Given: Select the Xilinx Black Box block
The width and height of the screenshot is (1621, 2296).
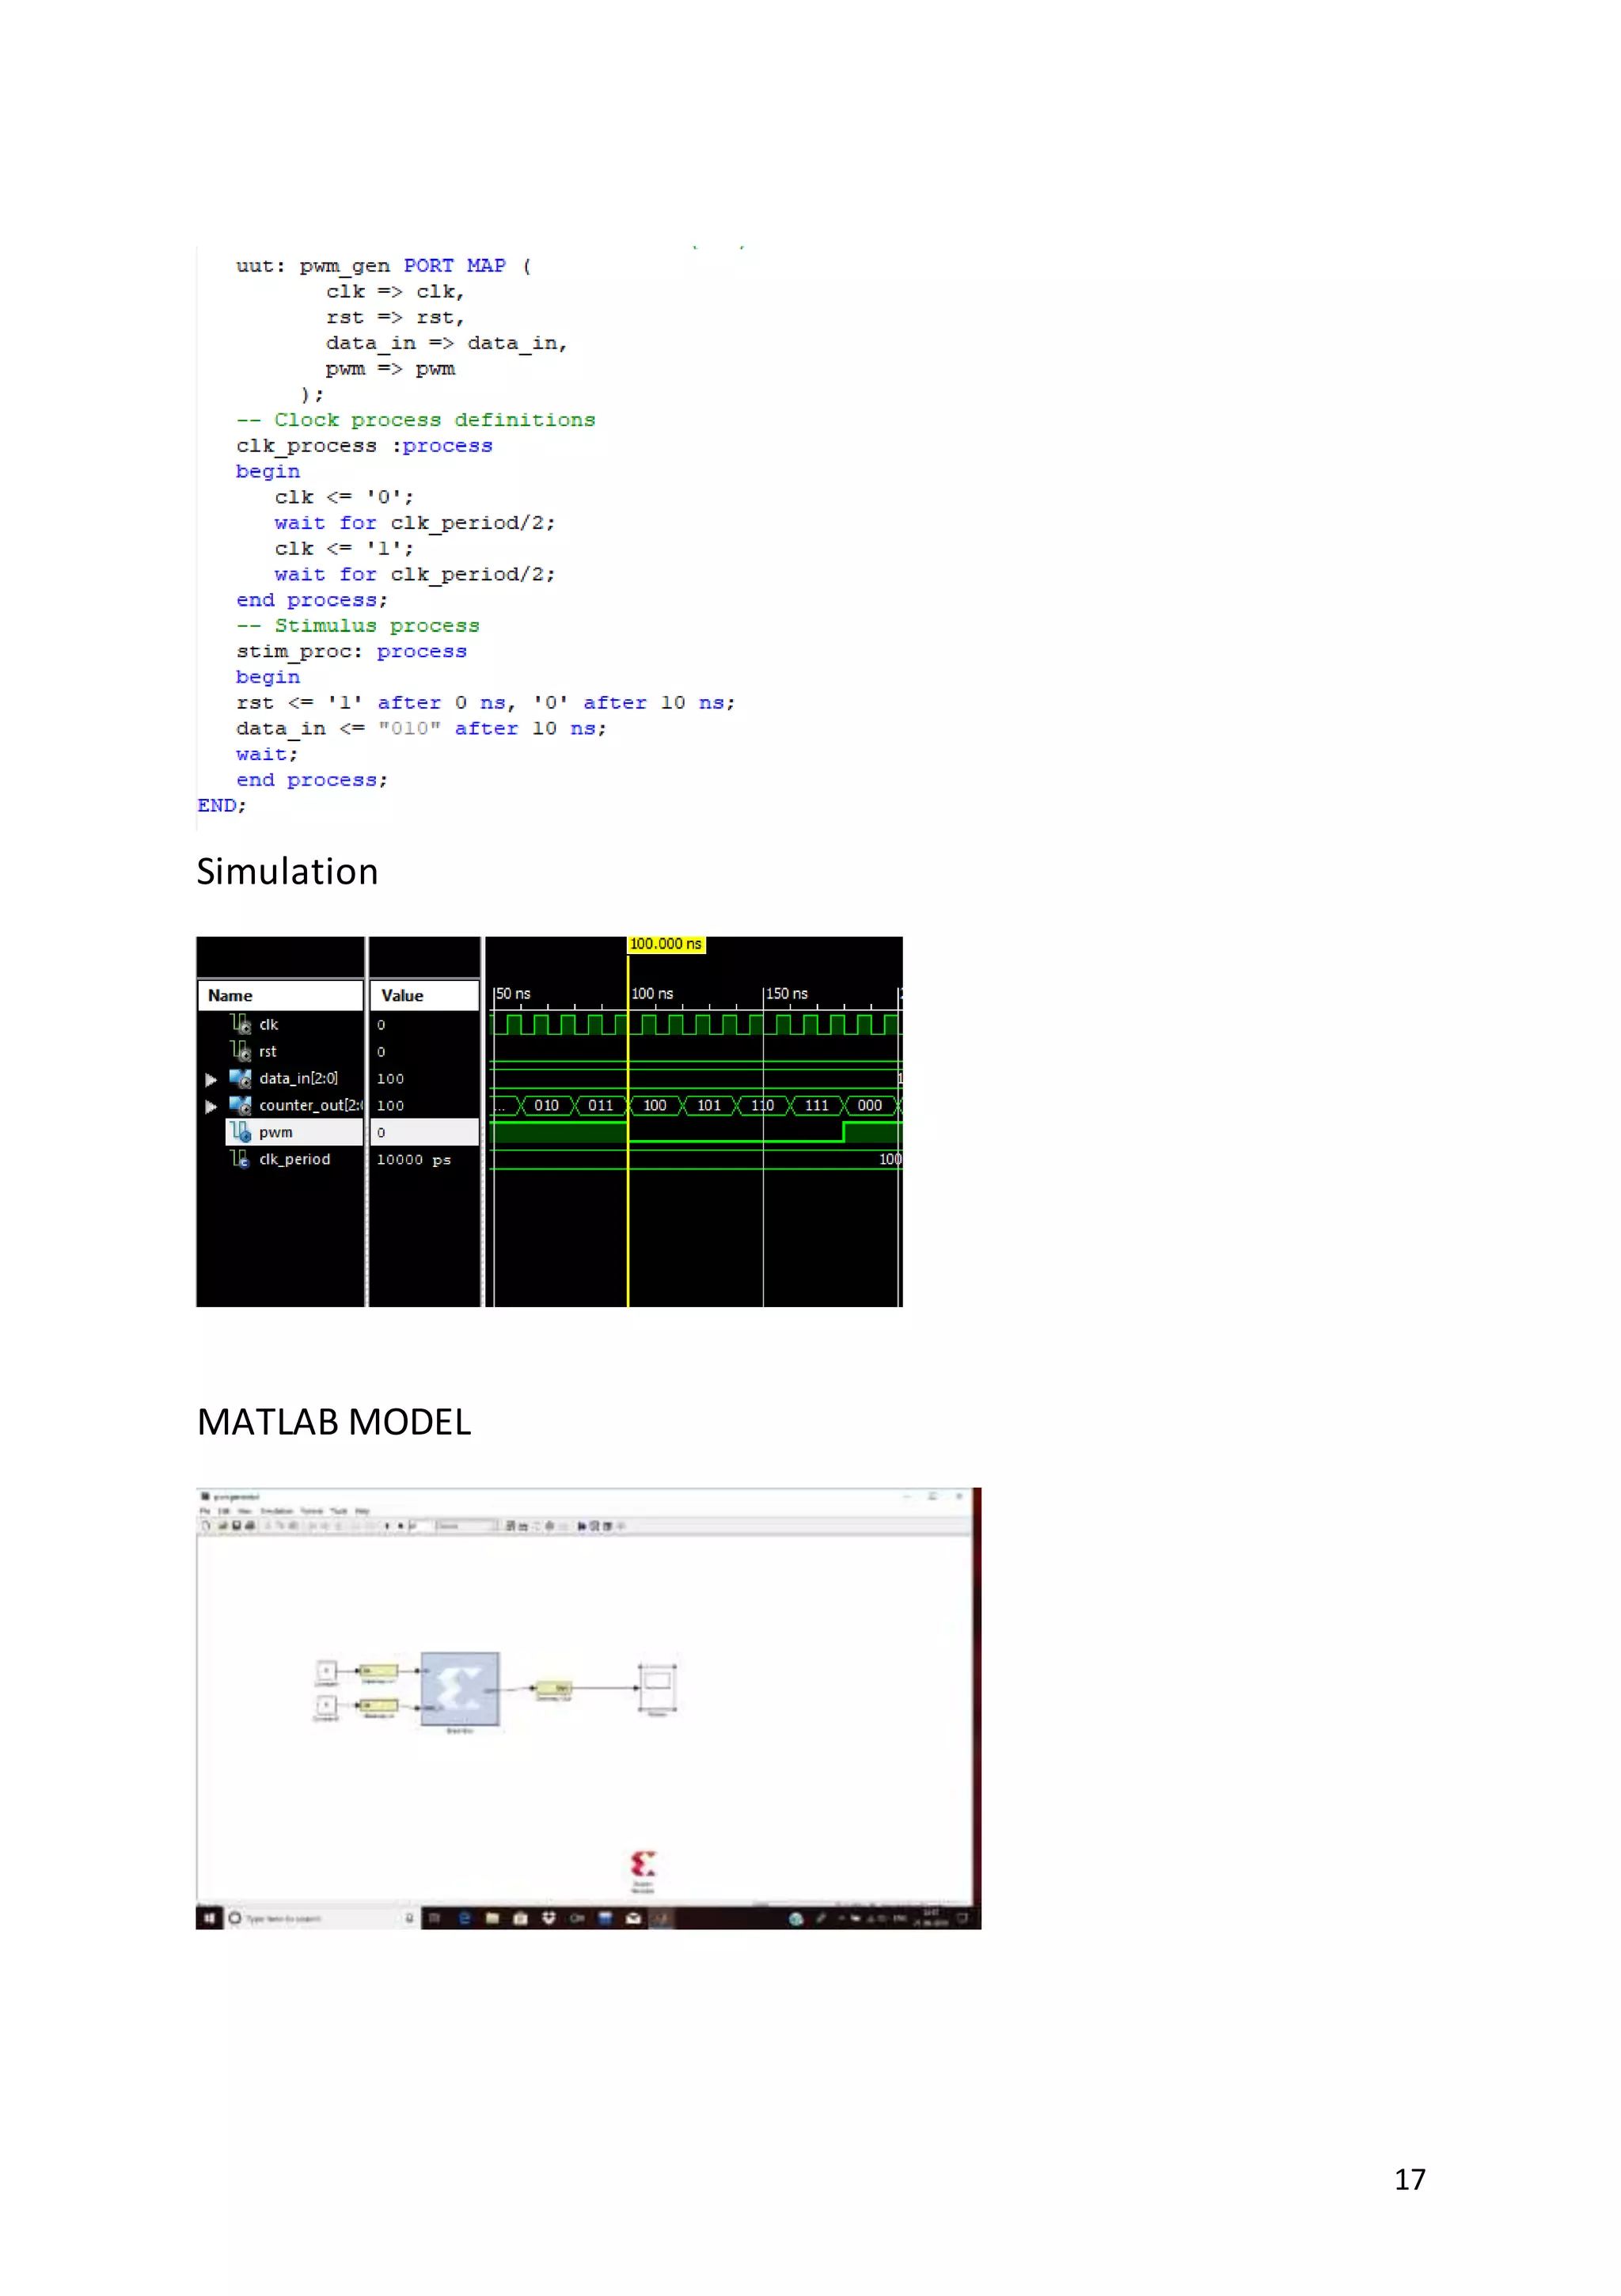Looking at the screenshot, I should 460,1688.
